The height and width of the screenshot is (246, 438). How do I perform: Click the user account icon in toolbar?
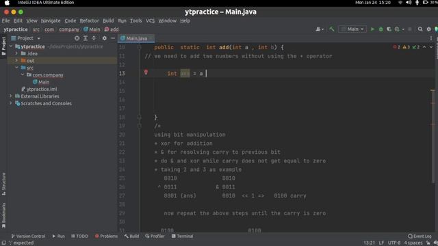click(320, 29)
